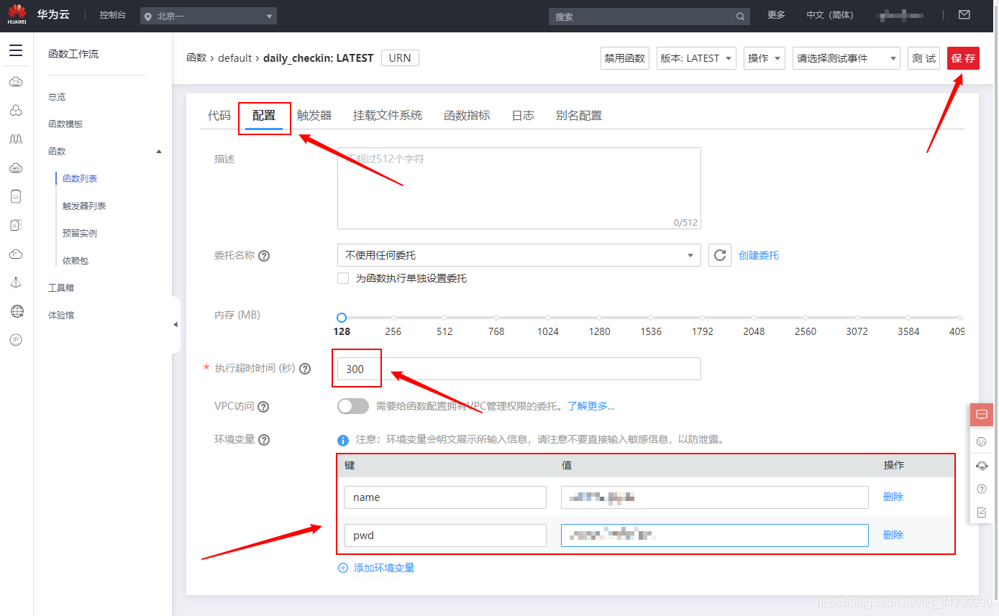999x616 pixels.
Task: Set memory slider to 1024 mark
Action: tap(548, 317)
